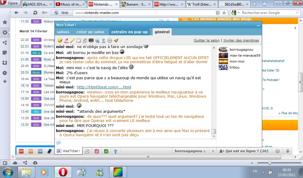Select the yellow highlighter pencil tool
Screen dimensions: 303x178
(72, 40)
